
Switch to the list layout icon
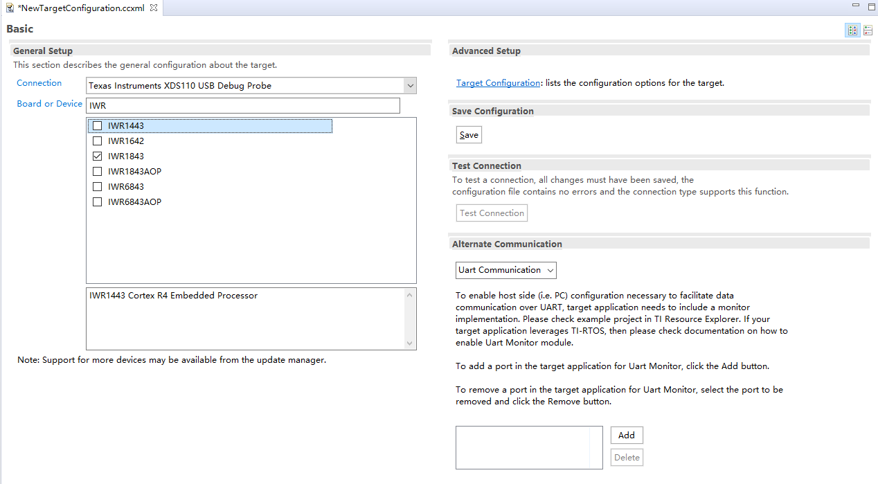(868, 30)
